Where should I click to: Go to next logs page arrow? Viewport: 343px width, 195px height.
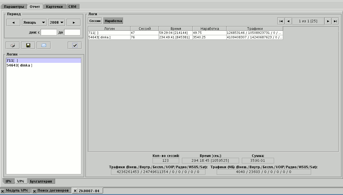point(328,21)
